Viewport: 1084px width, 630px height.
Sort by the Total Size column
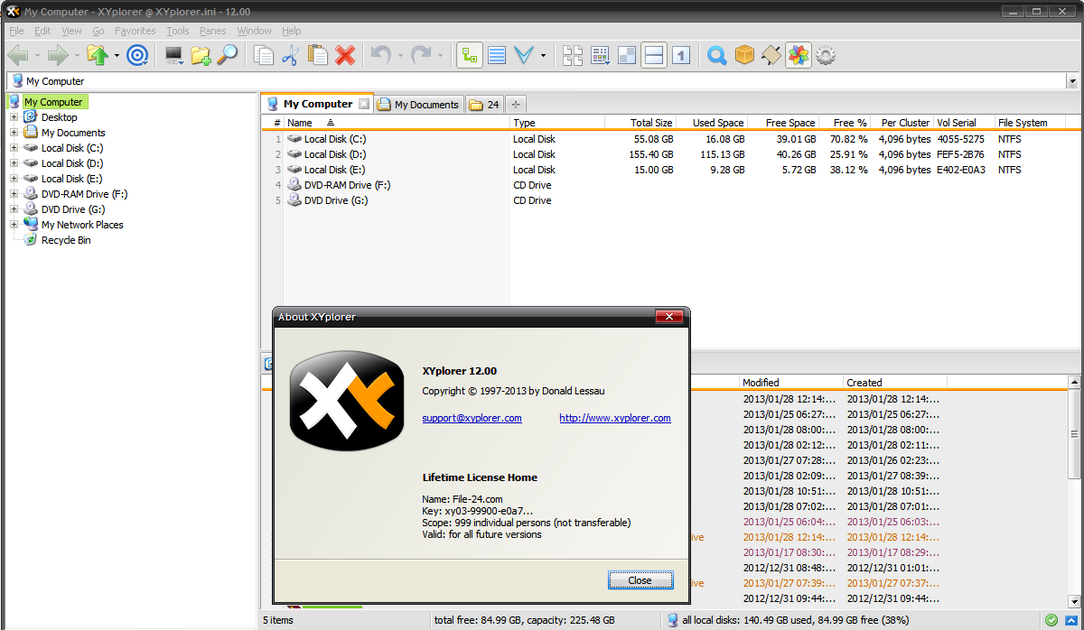coord(640,123)
